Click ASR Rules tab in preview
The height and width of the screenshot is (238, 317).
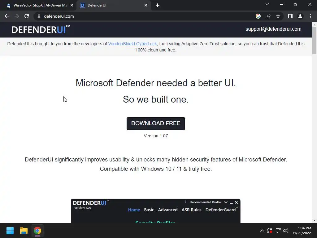(x=191, y=210)
